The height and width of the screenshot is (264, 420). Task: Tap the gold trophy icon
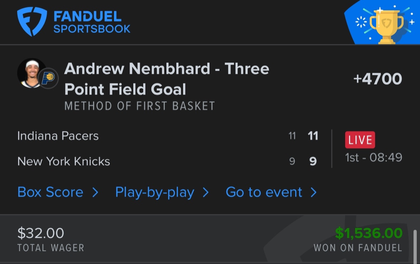pyautogui.click(x=386, y=26)
